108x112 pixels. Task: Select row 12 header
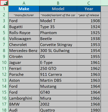point(4,74)
